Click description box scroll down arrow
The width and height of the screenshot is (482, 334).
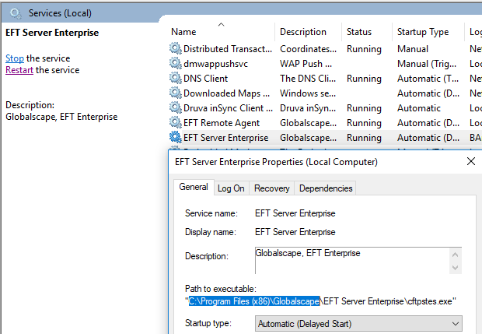click(x=456, y=268)
